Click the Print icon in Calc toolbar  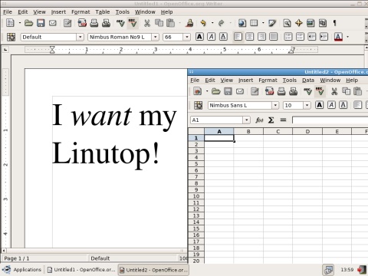tap(281, 91)
